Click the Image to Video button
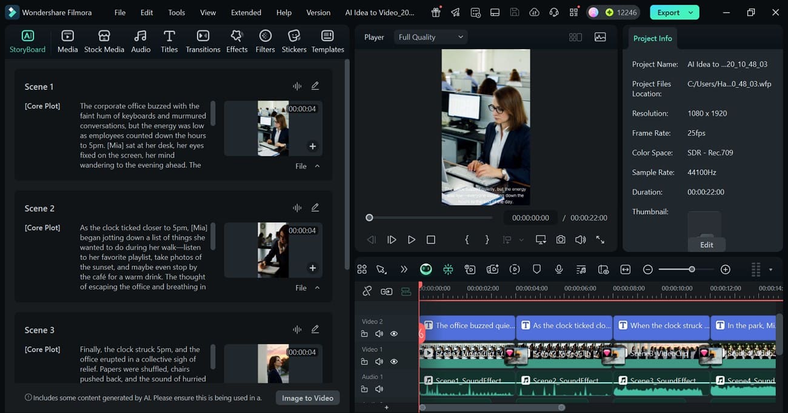 [x=307, y=398]
